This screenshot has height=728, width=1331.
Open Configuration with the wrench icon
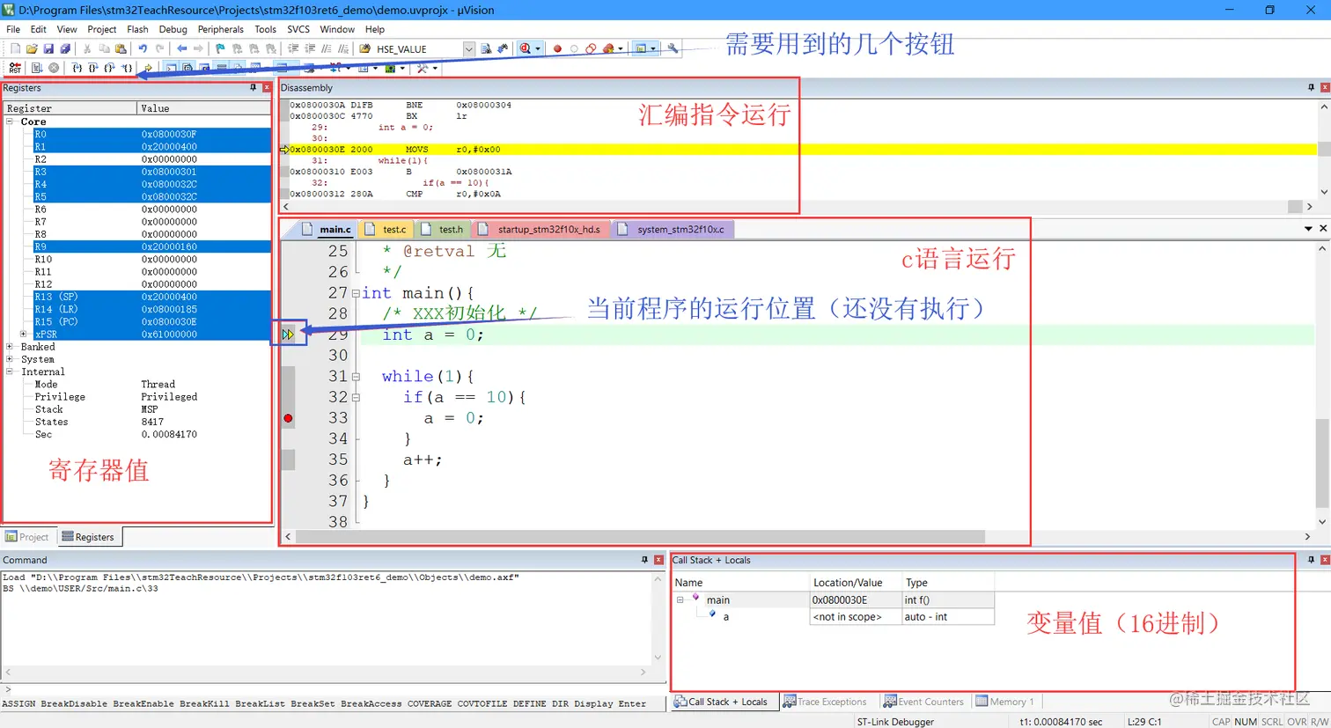673,49
